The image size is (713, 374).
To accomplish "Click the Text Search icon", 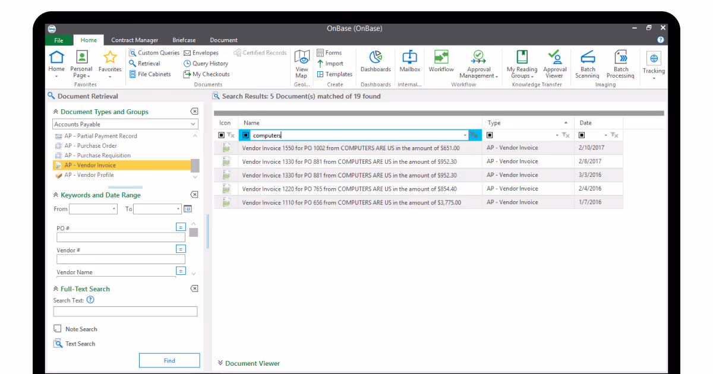I will point(58,343).
